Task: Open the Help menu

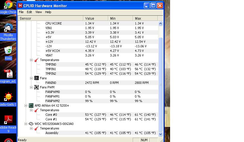Action: pyautogui.click(x=48, y=12)
